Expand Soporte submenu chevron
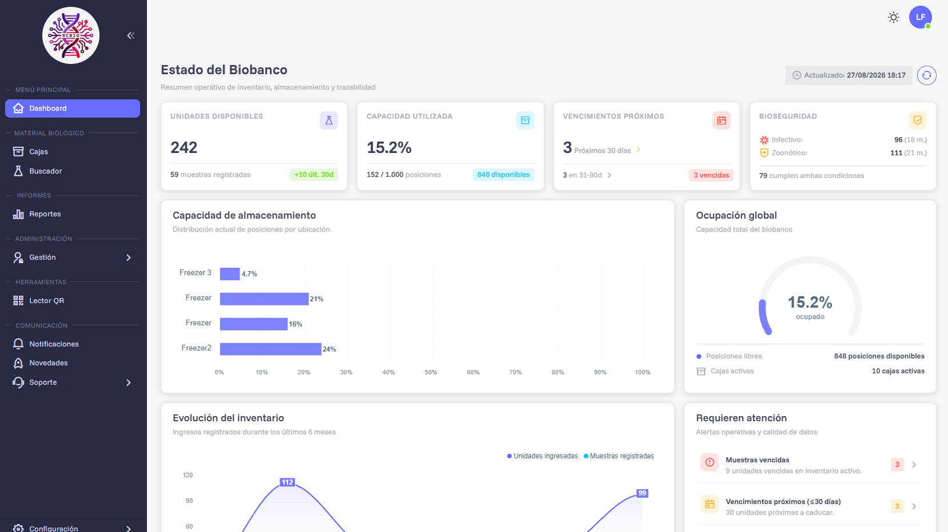The width and height of the screenshot is (948, 532). 129,382
